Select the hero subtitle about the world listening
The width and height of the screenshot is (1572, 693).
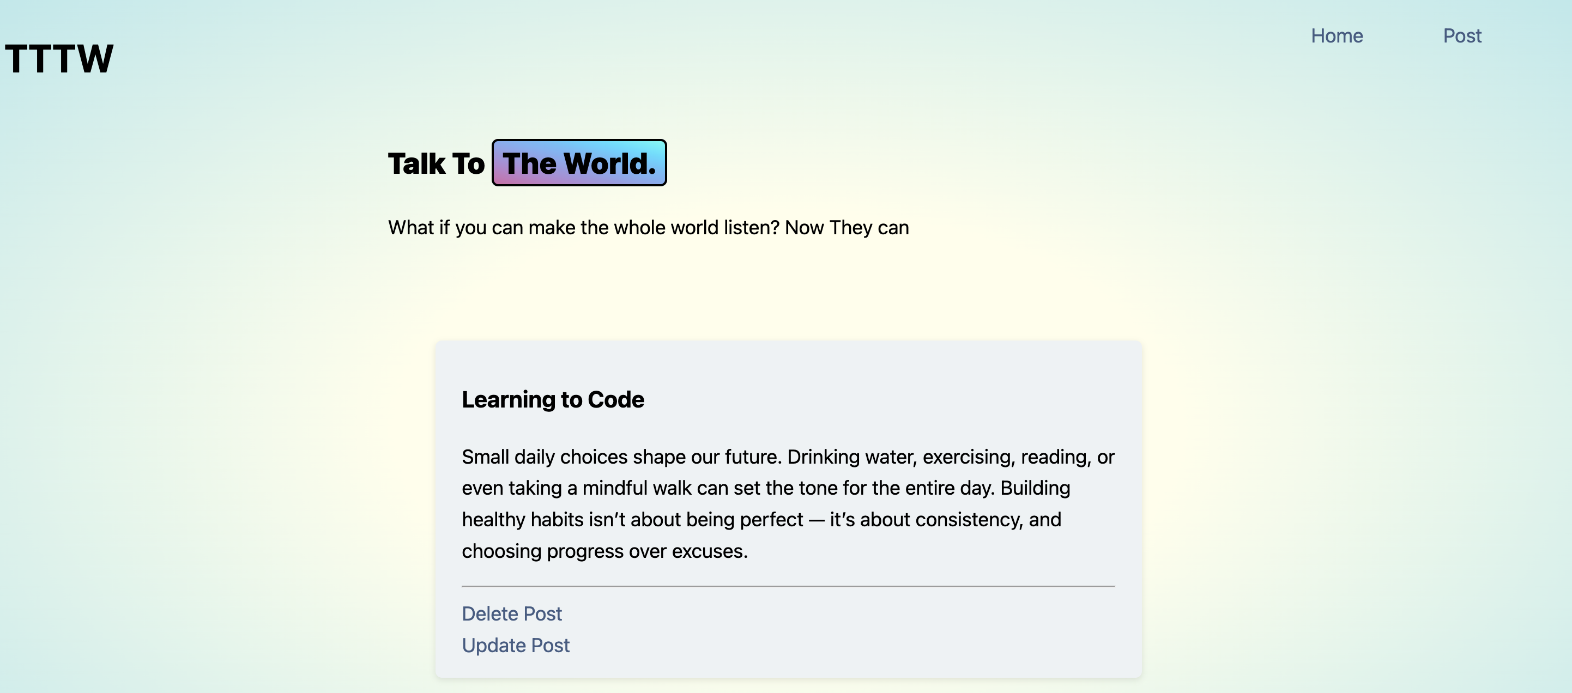(648, 227)
